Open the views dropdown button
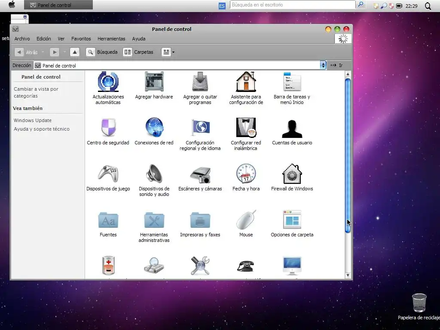The width and height of the screenshot is (440, 330). click(168, 52)
